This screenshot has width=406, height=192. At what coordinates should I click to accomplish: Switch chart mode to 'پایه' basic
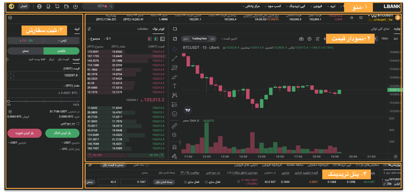212,39
